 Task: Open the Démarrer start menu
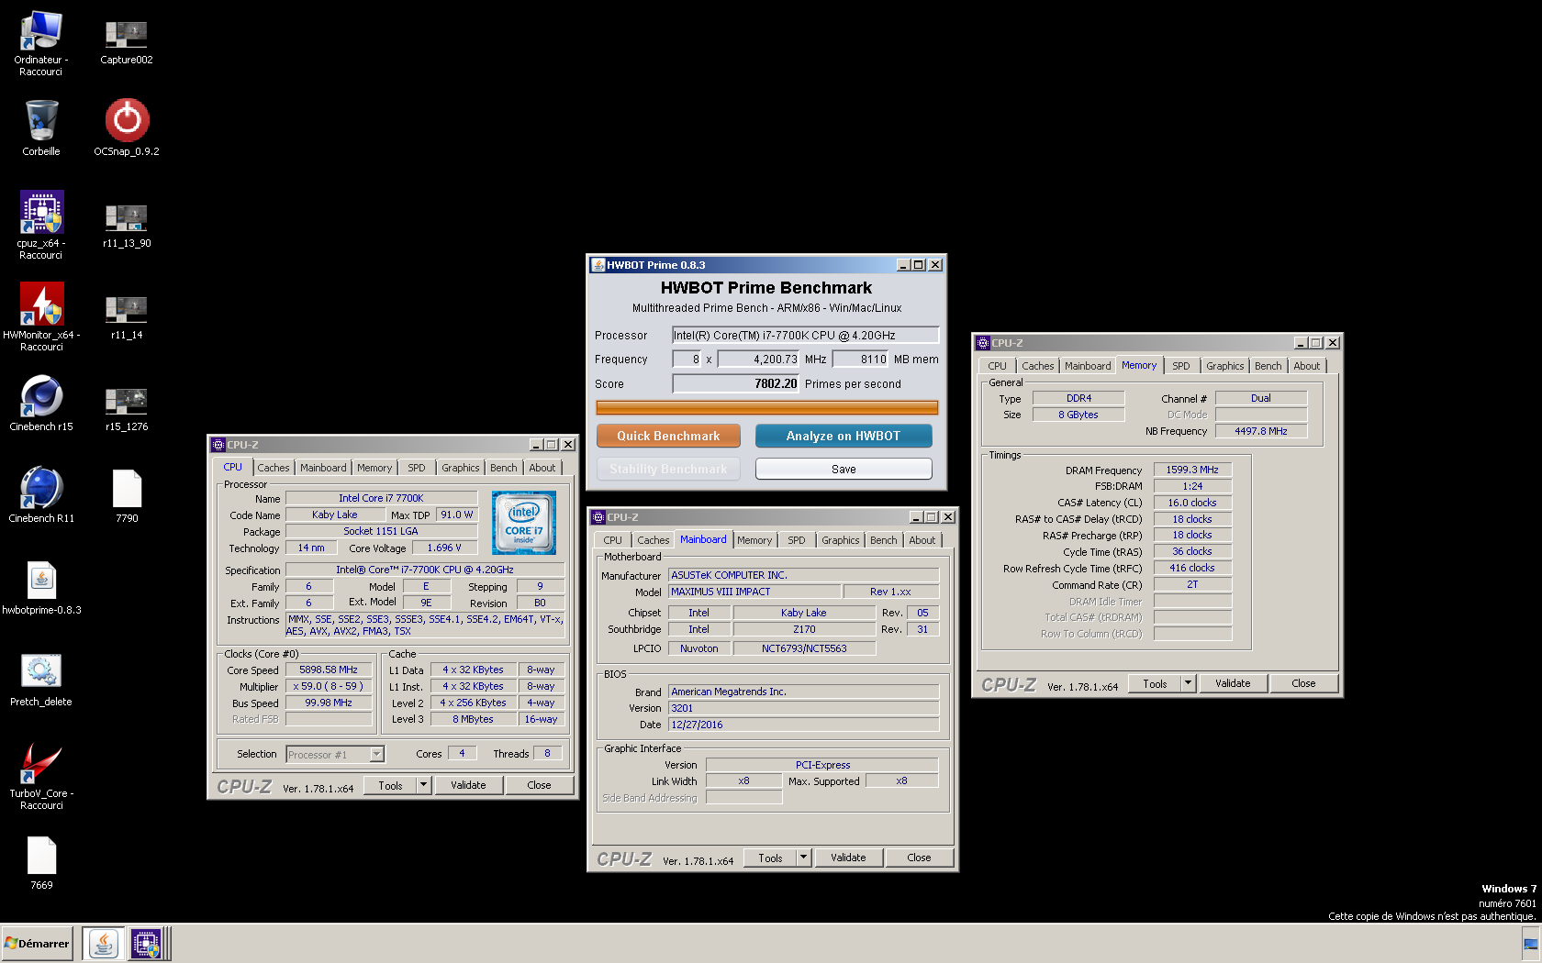click(x=38, y=944)
